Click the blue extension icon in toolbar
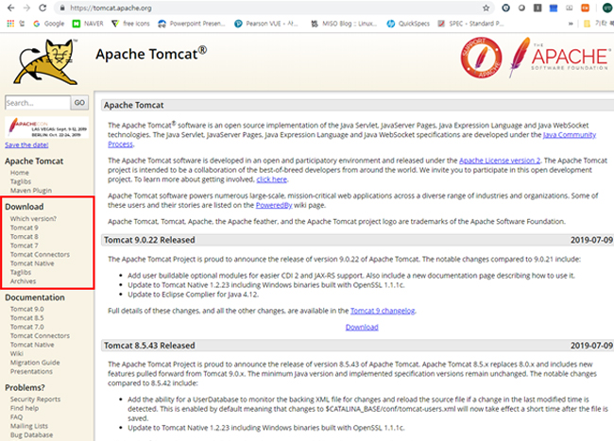 554,8
